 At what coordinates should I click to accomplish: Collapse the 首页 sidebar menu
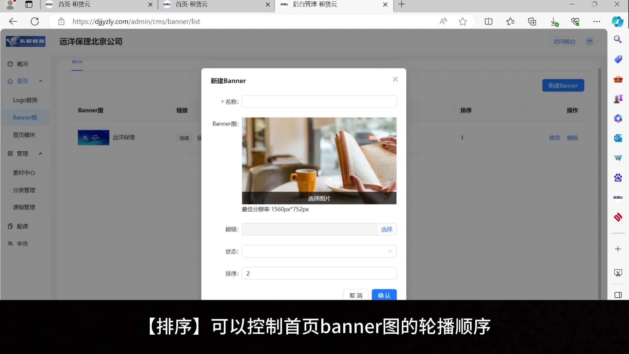(x=41, y=81)
